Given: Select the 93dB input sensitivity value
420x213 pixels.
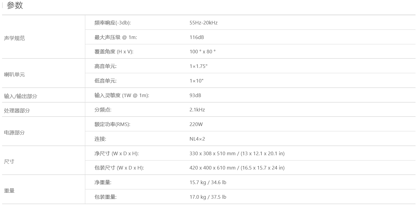Looking at the screenshot, I should point(195,95).
